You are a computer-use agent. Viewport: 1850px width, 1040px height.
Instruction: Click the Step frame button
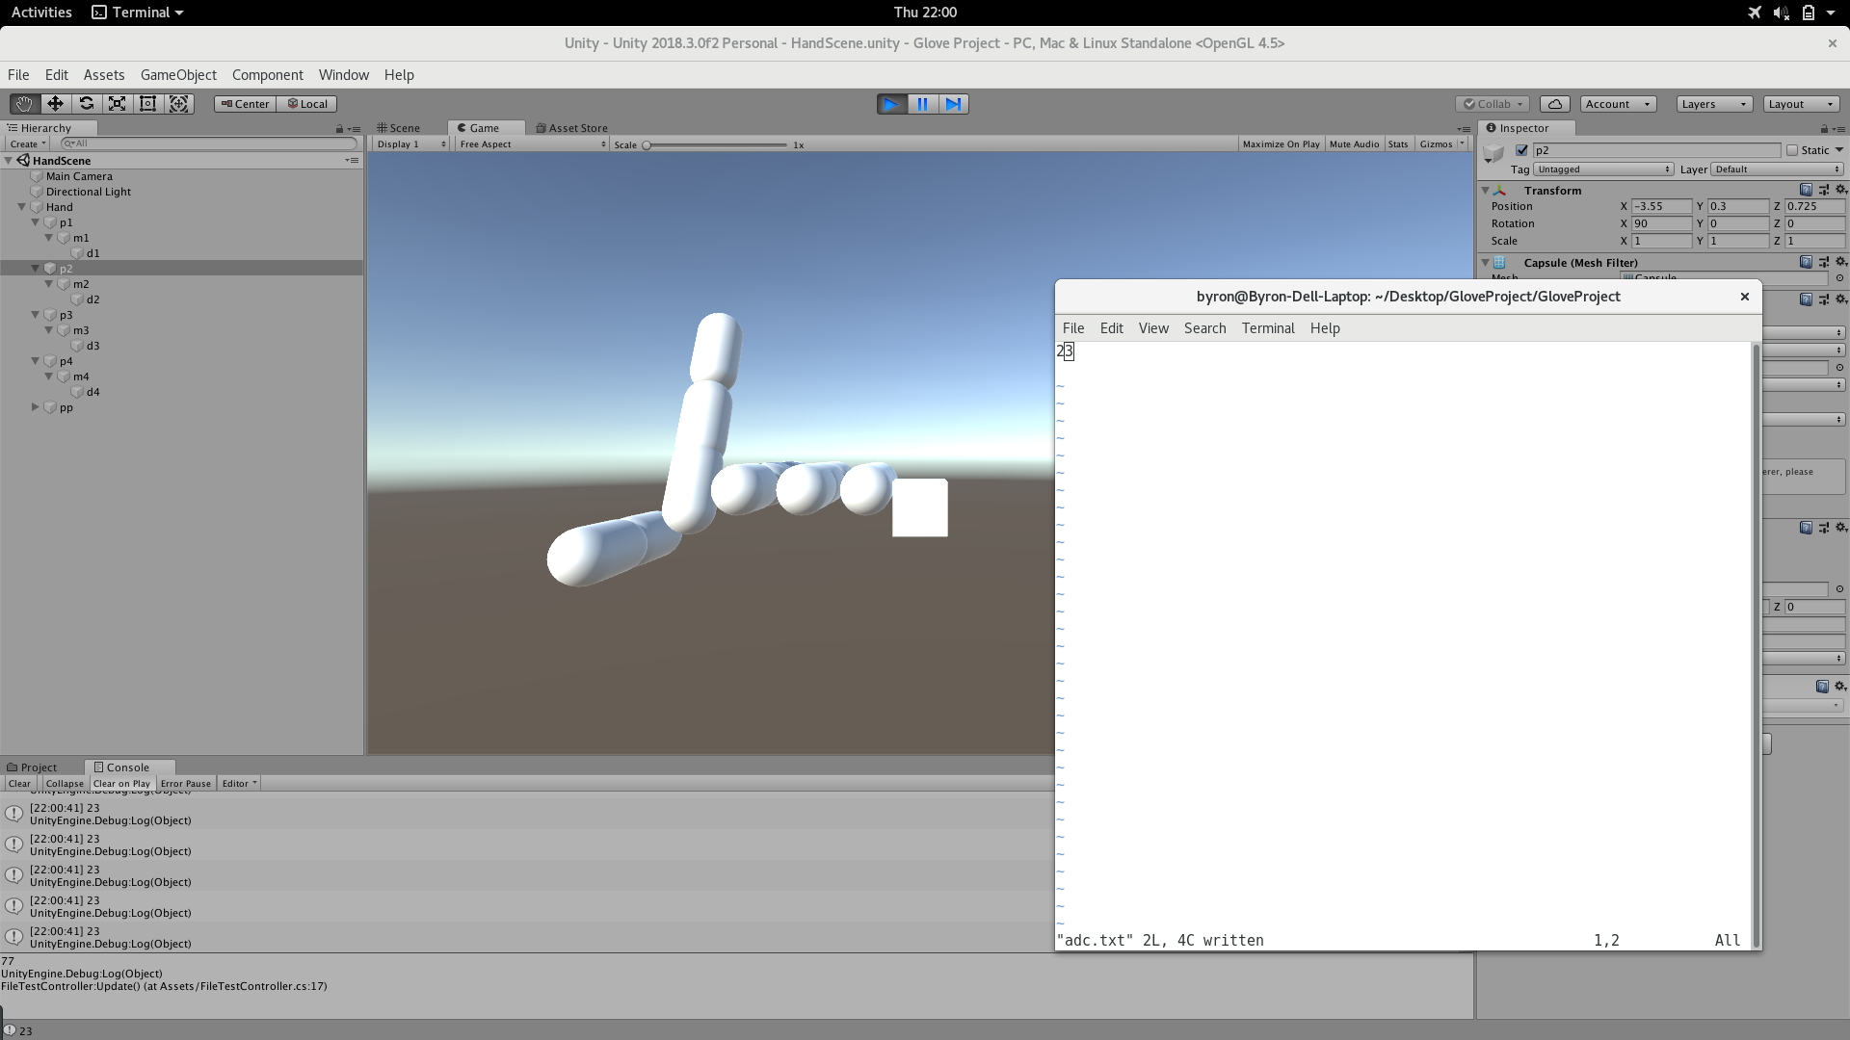pyautogui.click(x=953, y=104)
